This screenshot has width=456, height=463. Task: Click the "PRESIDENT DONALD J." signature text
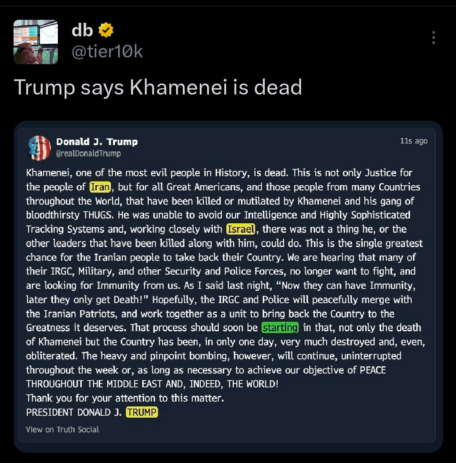click(x=74, y=412)
